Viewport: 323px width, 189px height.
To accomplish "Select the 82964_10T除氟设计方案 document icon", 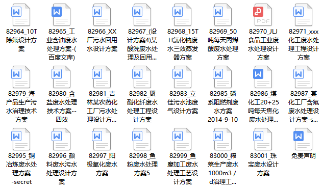I will pyautogui.click(x=21, y=15).
